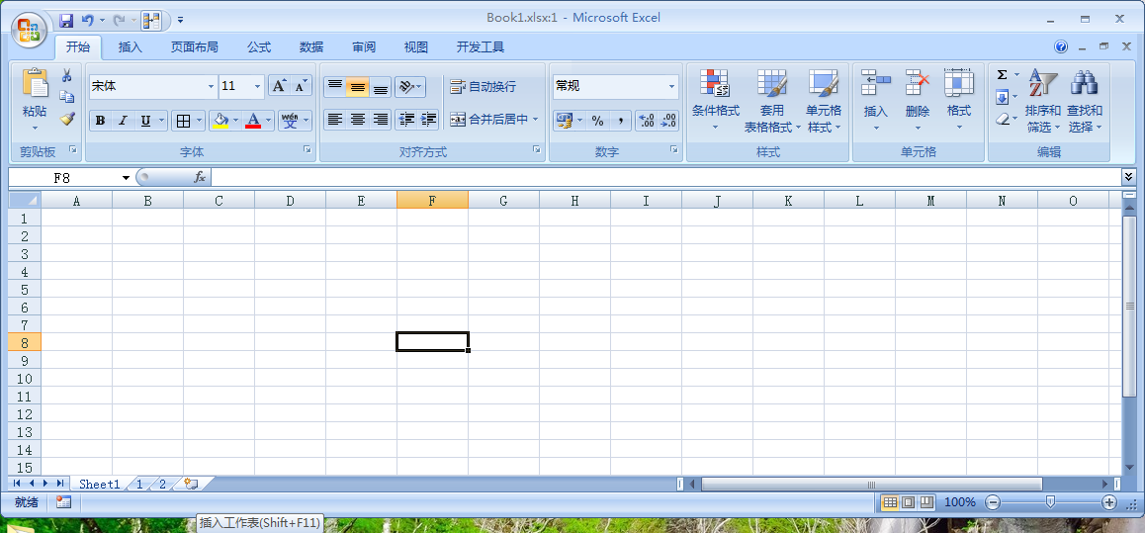Click insert function fx button
Screen dimensions: 1145x533
coord(200,177)
